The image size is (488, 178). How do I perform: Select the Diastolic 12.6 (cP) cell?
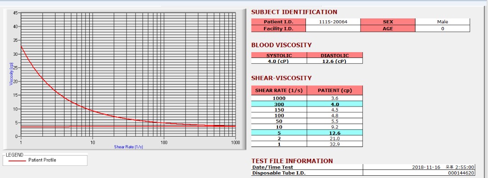334,61
